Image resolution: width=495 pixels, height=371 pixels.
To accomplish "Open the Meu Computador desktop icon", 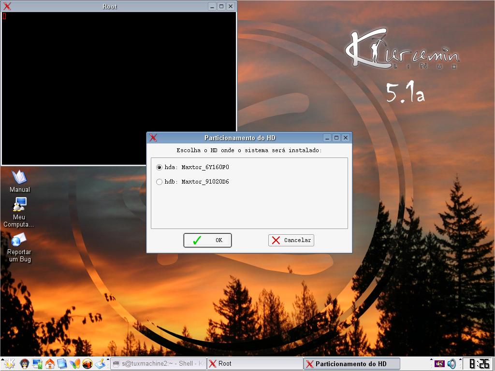I will click(x=19, y=212).
